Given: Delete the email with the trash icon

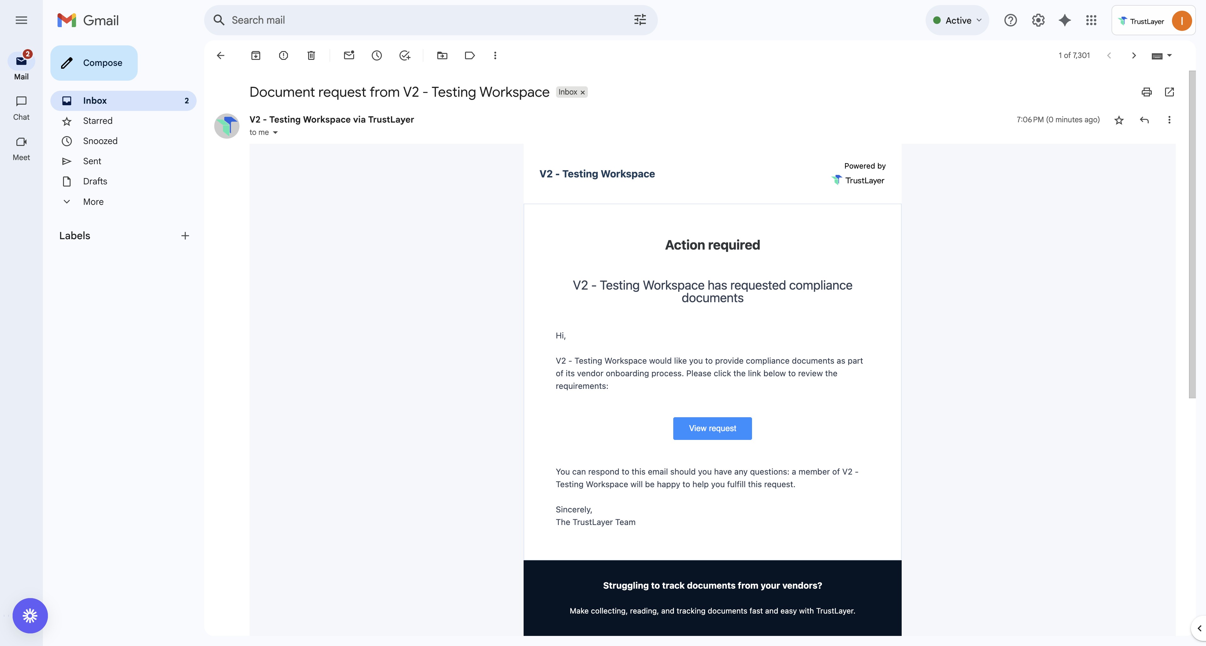Looking at the screenshot, I should click(311, 56).
